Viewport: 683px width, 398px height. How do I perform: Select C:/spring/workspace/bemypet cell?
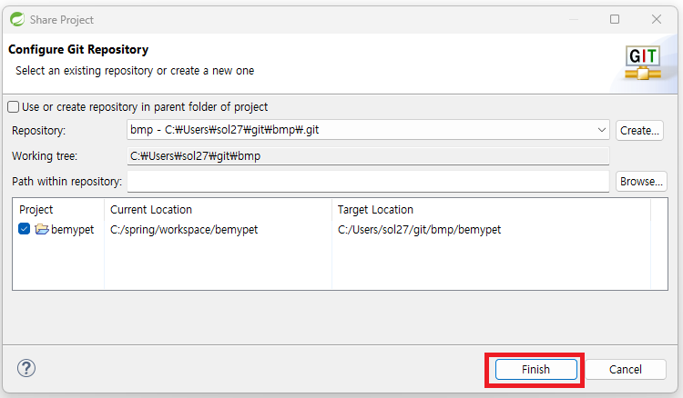[x=184, y=229]
